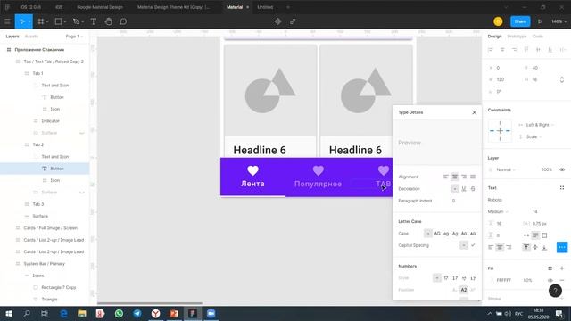Select A2 superscript position option
This screenshot has height=321, width=571.
(x=464, y=290)
